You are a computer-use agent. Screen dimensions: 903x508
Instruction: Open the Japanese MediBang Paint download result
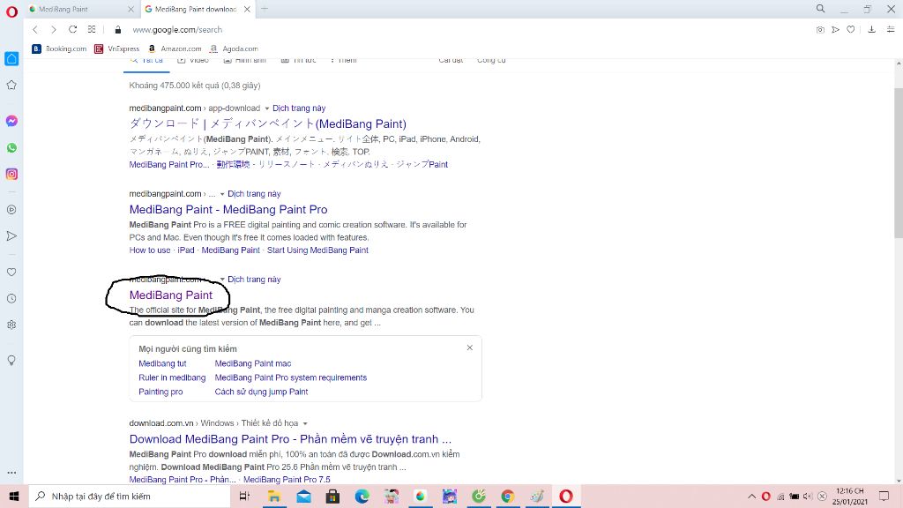268,123
